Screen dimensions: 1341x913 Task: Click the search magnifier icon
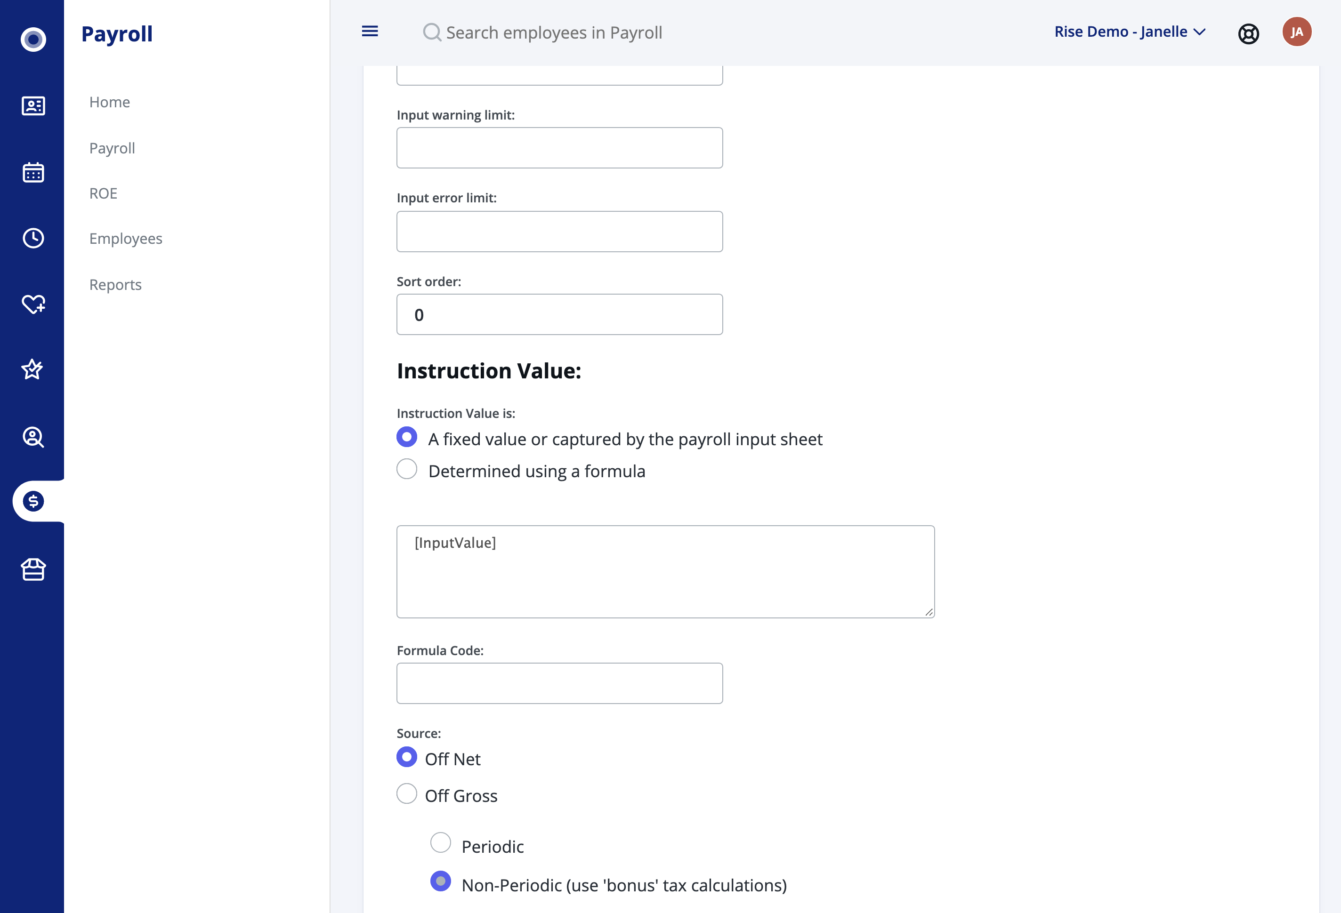[432, 32]
